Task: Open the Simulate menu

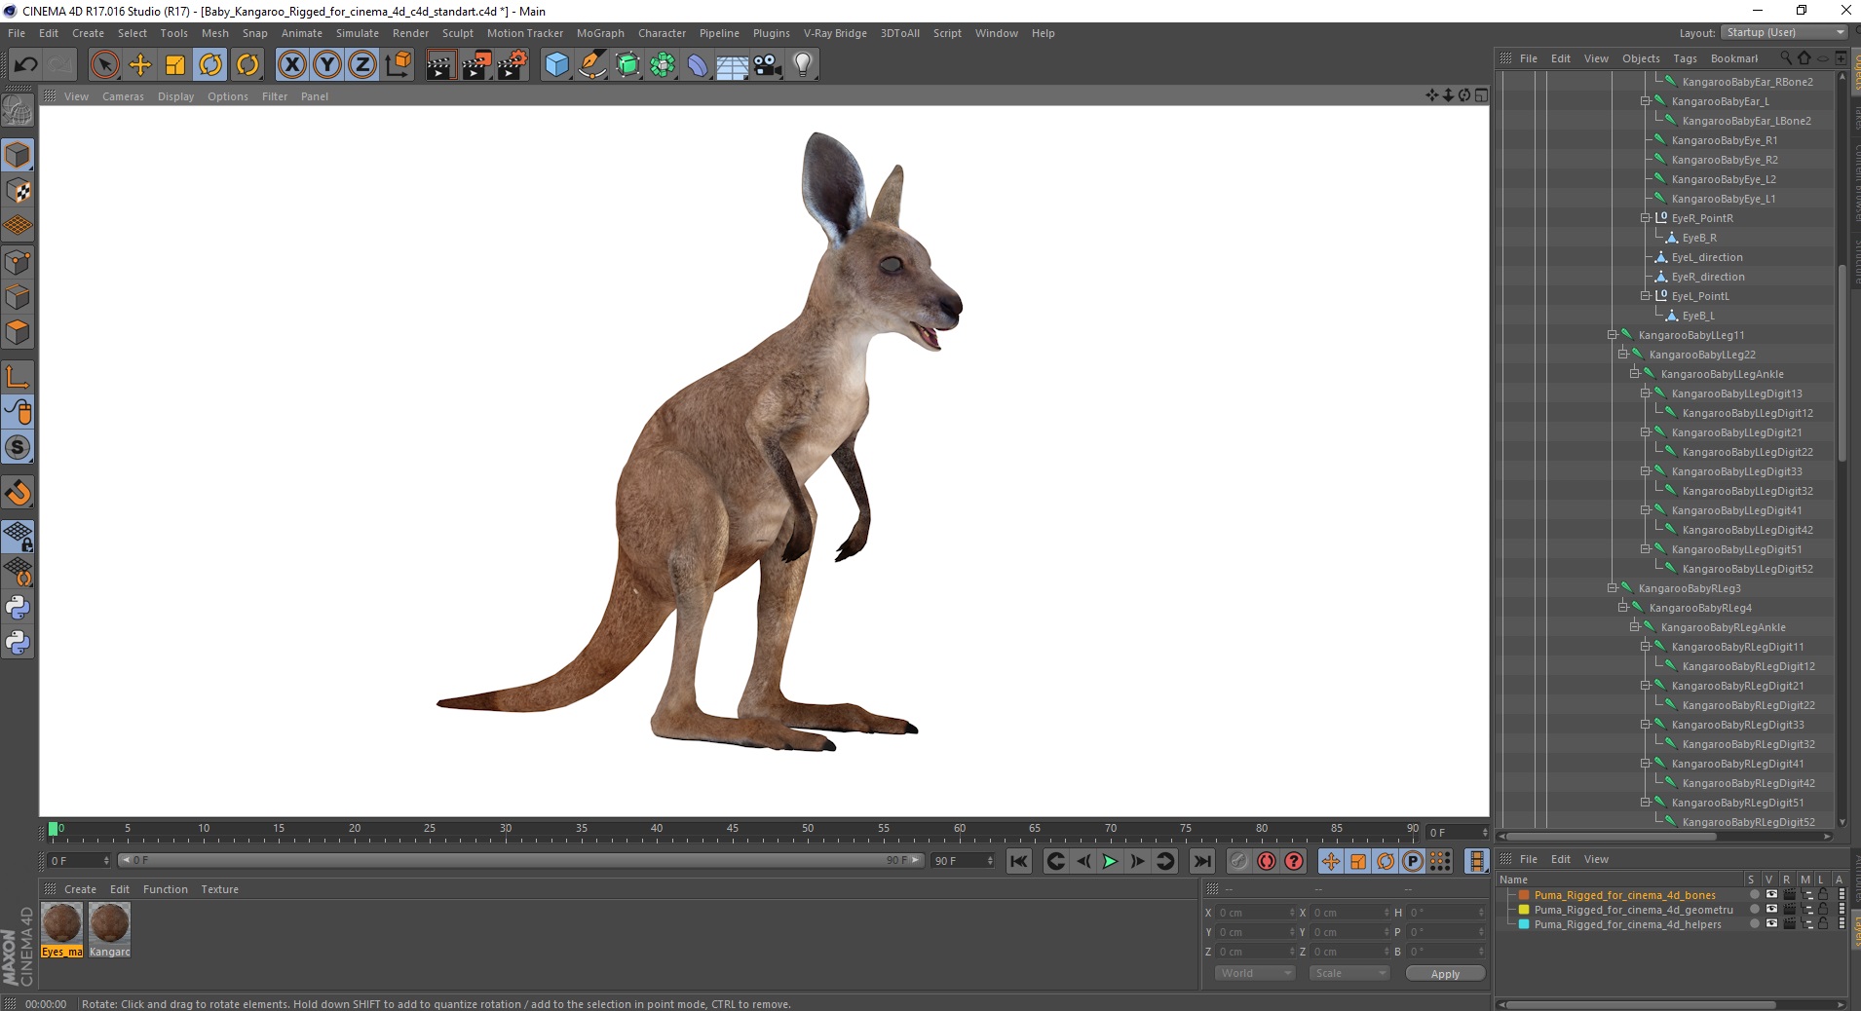Action: [358, 33]
